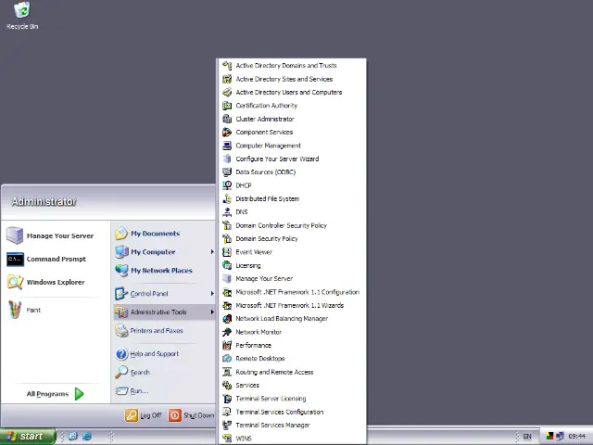Open the Run... dialog

(164, 391)
